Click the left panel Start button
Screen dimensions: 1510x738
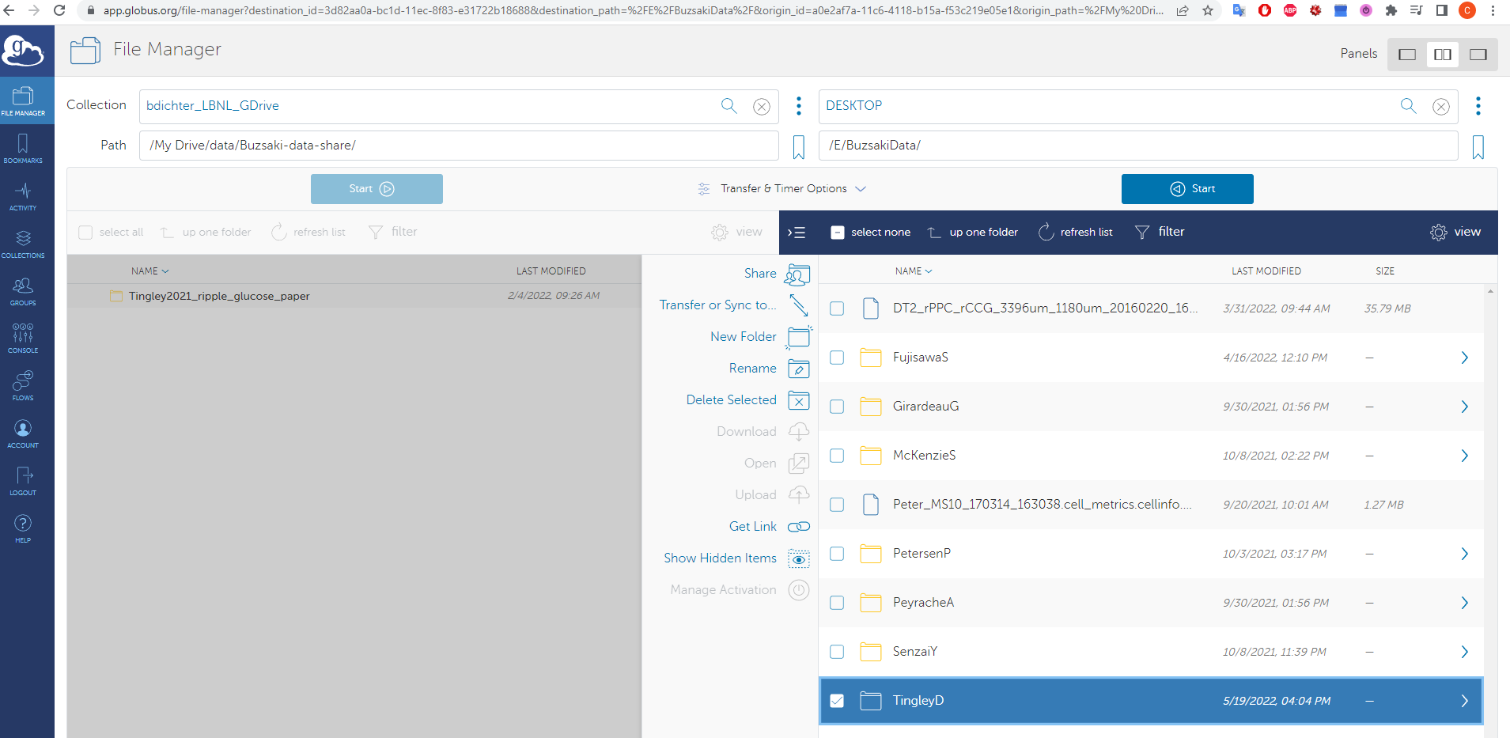click(x=377, y=189)
